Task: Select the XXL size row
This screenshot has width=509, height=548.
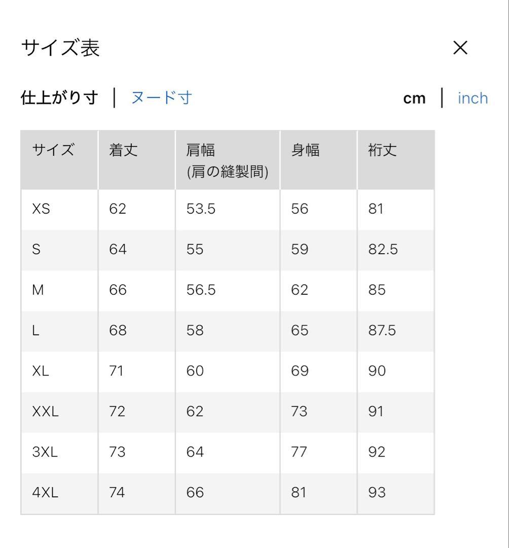Action: (x=47, y=412)
